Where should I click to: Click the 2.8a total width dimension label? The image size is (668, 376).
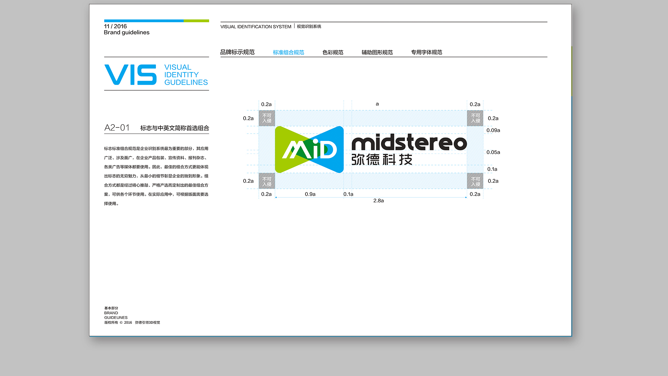coord(379,201)
